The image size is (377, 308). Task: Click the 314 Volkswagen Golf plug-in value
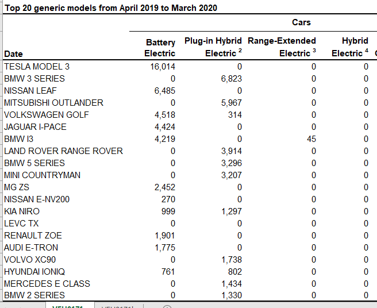point(235,115)
